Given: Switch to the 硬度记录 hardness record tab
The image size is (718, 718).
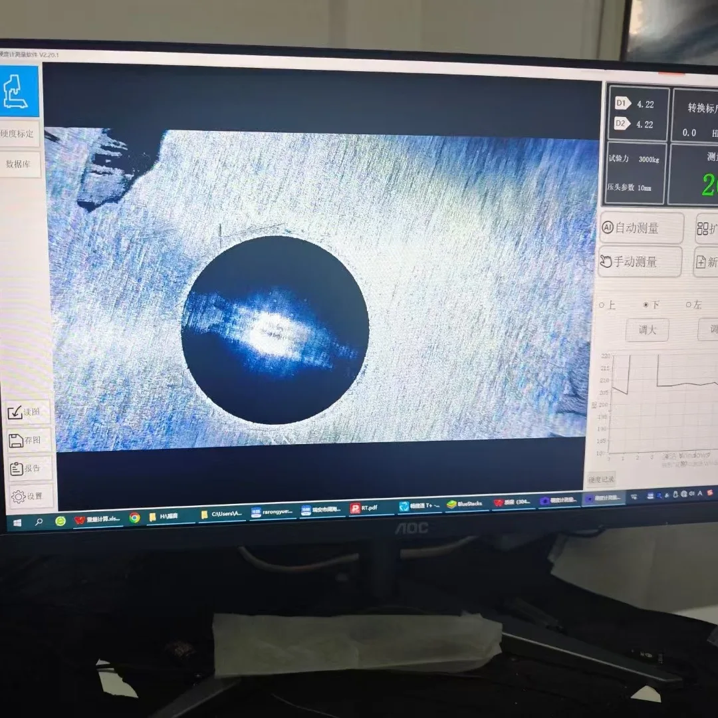Looking at the screenshot, I should 601,479.
